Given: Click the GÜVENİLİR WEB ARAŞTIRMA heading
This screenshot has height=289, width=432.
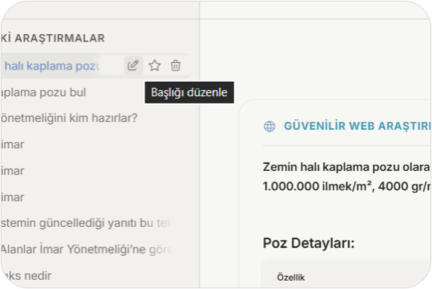Looking at the screenshot, I should 357,126.
